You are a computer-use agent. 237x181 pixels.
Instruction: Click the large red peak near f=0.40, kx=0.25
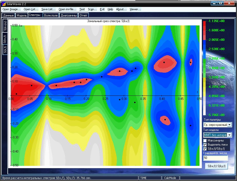164,64
